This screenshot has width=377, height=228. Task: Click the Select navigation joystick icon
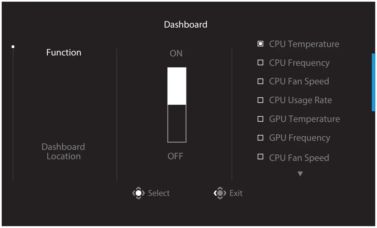point(138,193)
